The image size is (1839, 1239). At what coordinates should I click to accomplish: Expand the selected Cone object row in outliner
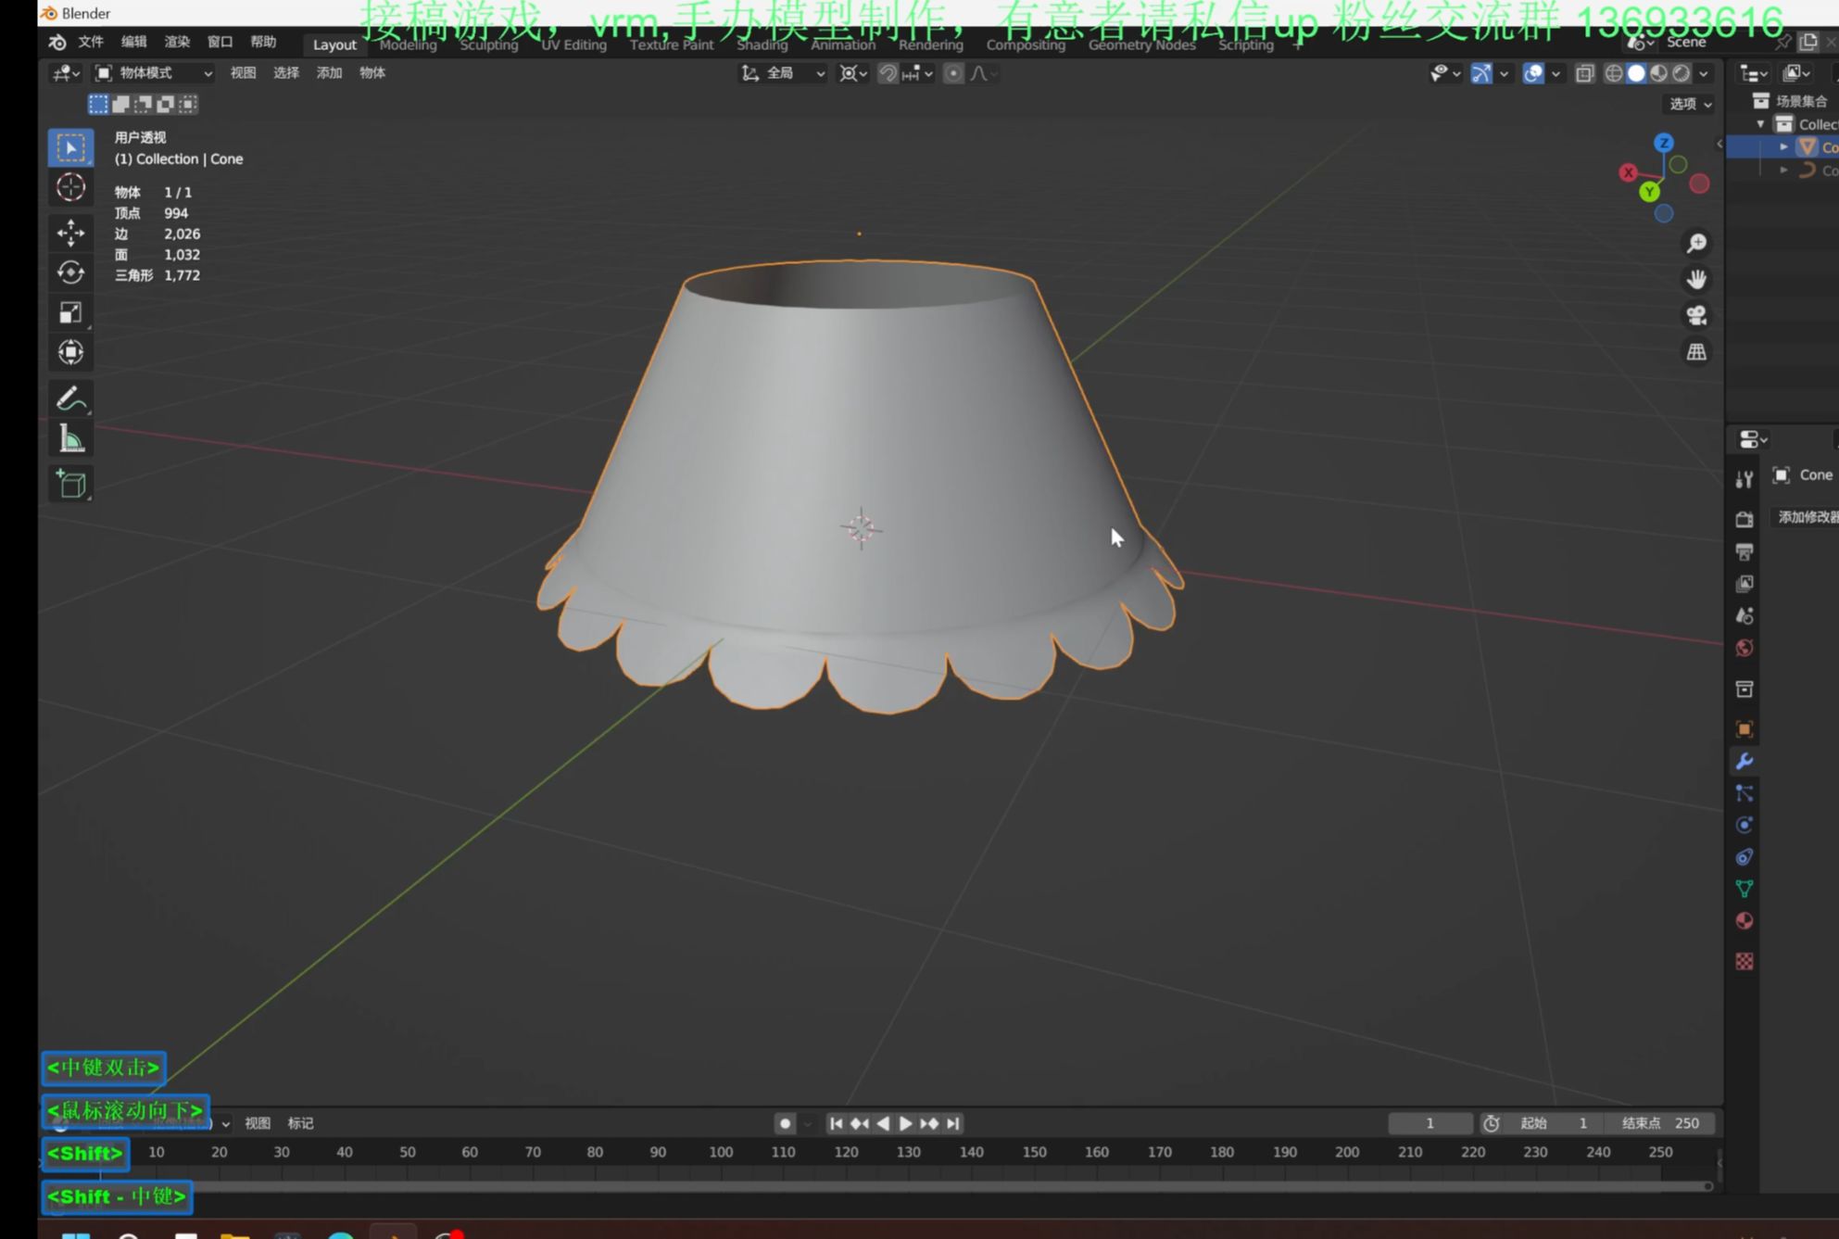point(1783,146)
